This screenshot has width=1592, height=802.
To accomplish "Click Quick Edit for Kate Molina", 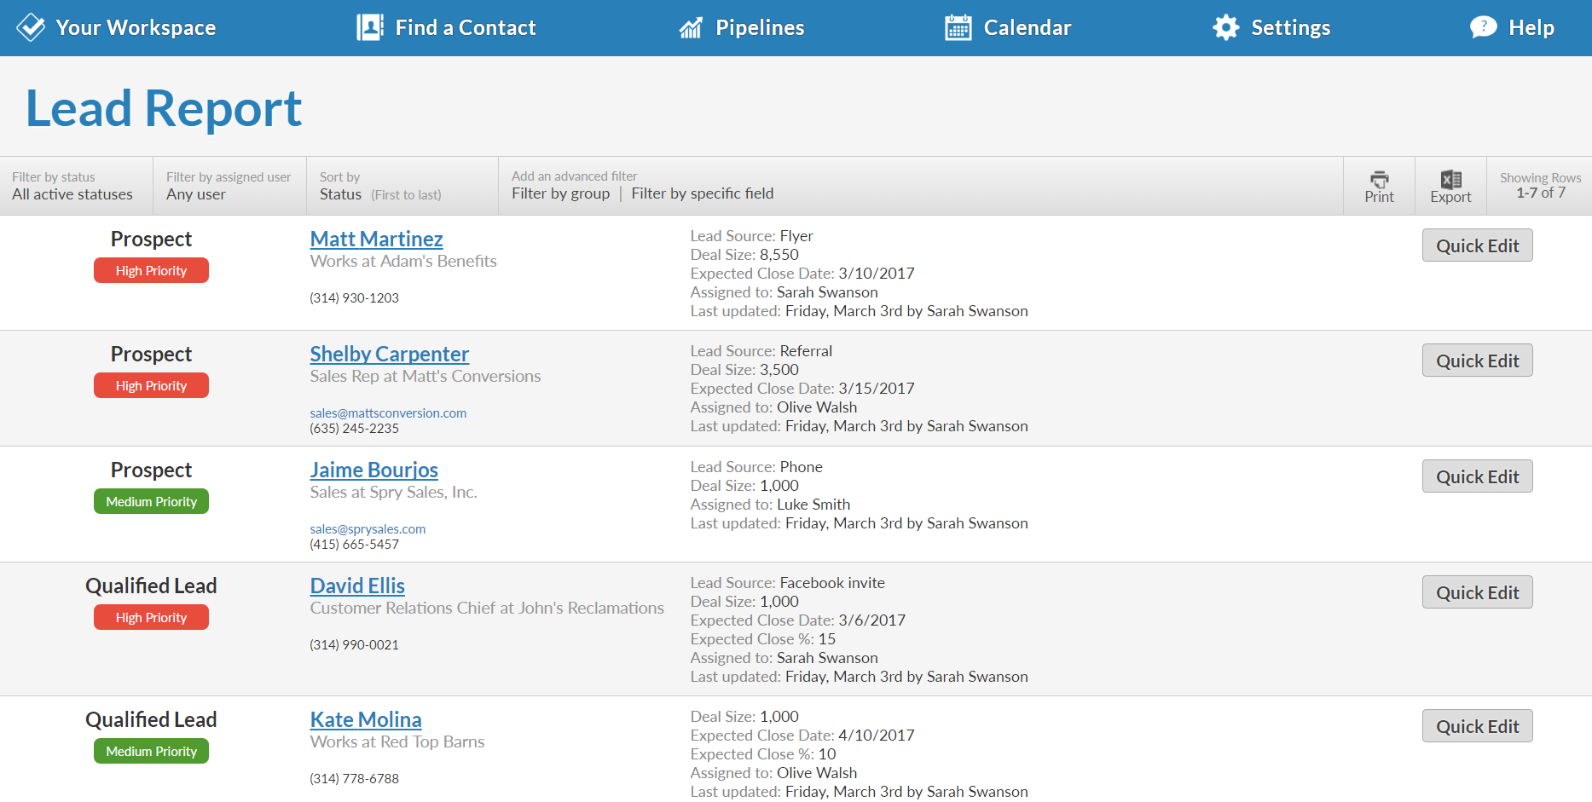I will click(x=1477, y=726).
